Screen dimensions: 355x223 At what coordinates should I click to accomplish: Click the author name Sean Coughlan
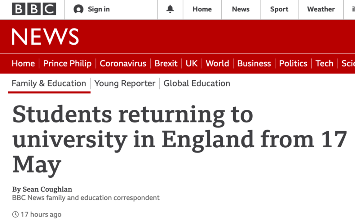(47, 189)
